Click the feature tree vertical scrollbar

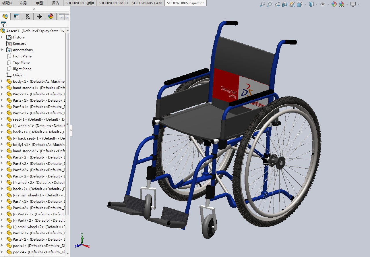tap(68, 123)
